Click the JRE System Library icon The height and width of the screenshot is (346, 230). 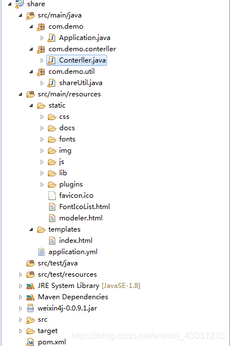(x=30, y=286)
